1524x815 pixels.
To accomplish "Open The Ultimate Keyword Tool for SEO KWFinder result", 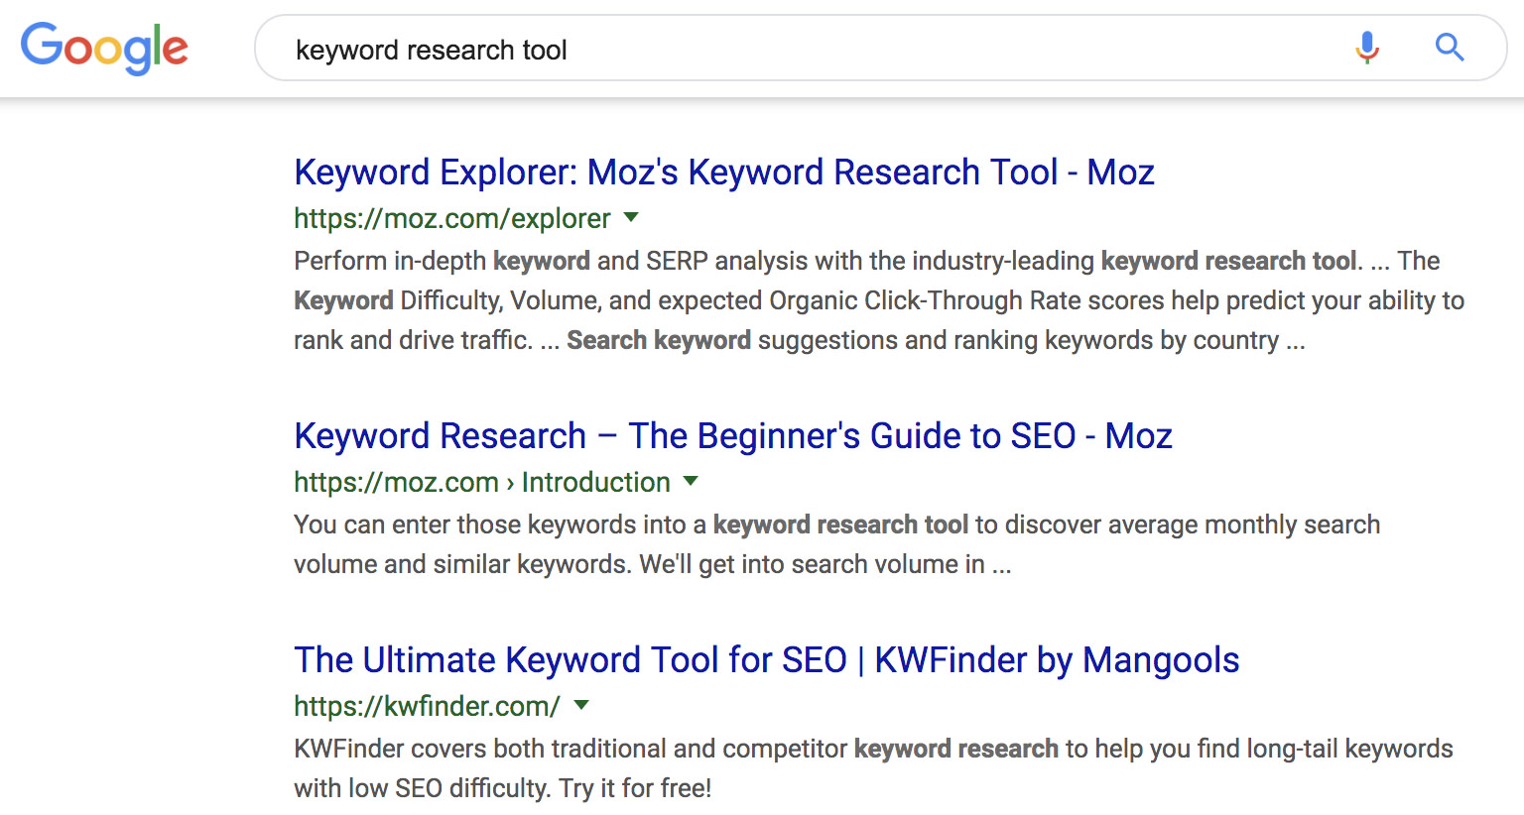I will click(x=767, y=660).
